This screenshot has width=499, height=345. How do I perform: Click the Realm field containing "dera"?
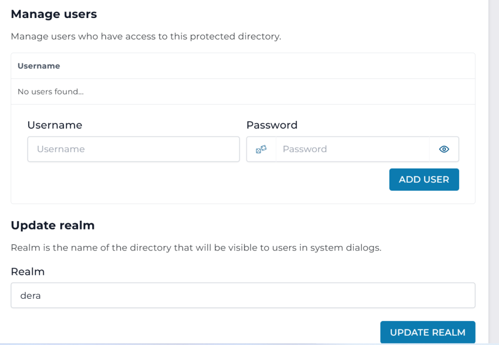tap(243, 295)
